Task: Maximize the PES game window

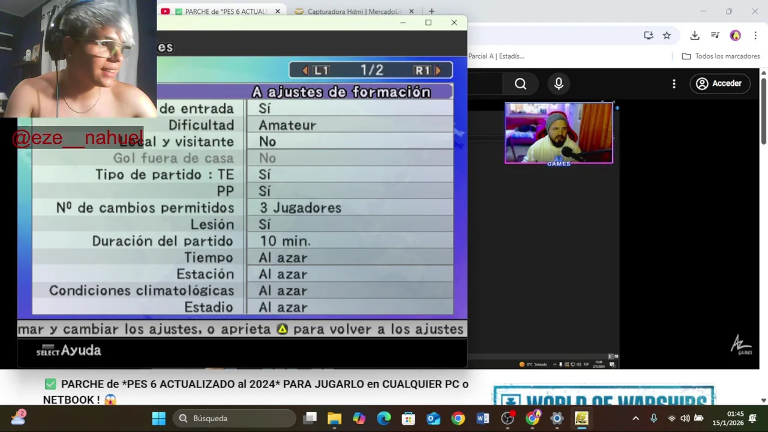Action: [x=428, y=23]
